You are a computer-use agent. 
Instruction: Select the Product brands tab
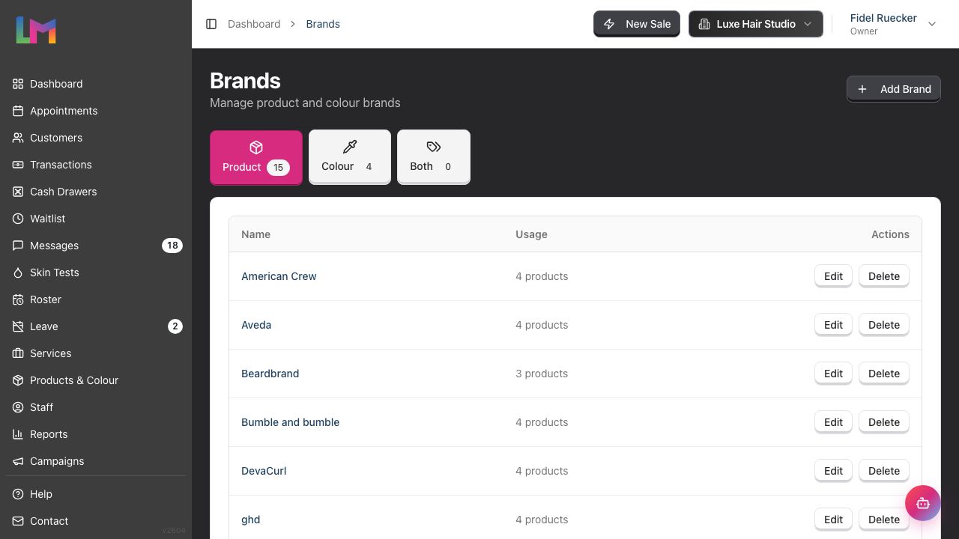click(256, 157)
